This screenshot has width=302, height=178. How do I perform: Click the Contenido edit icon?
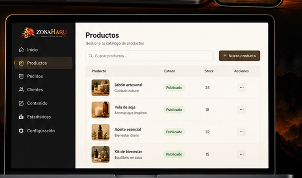tap(21, 103)
